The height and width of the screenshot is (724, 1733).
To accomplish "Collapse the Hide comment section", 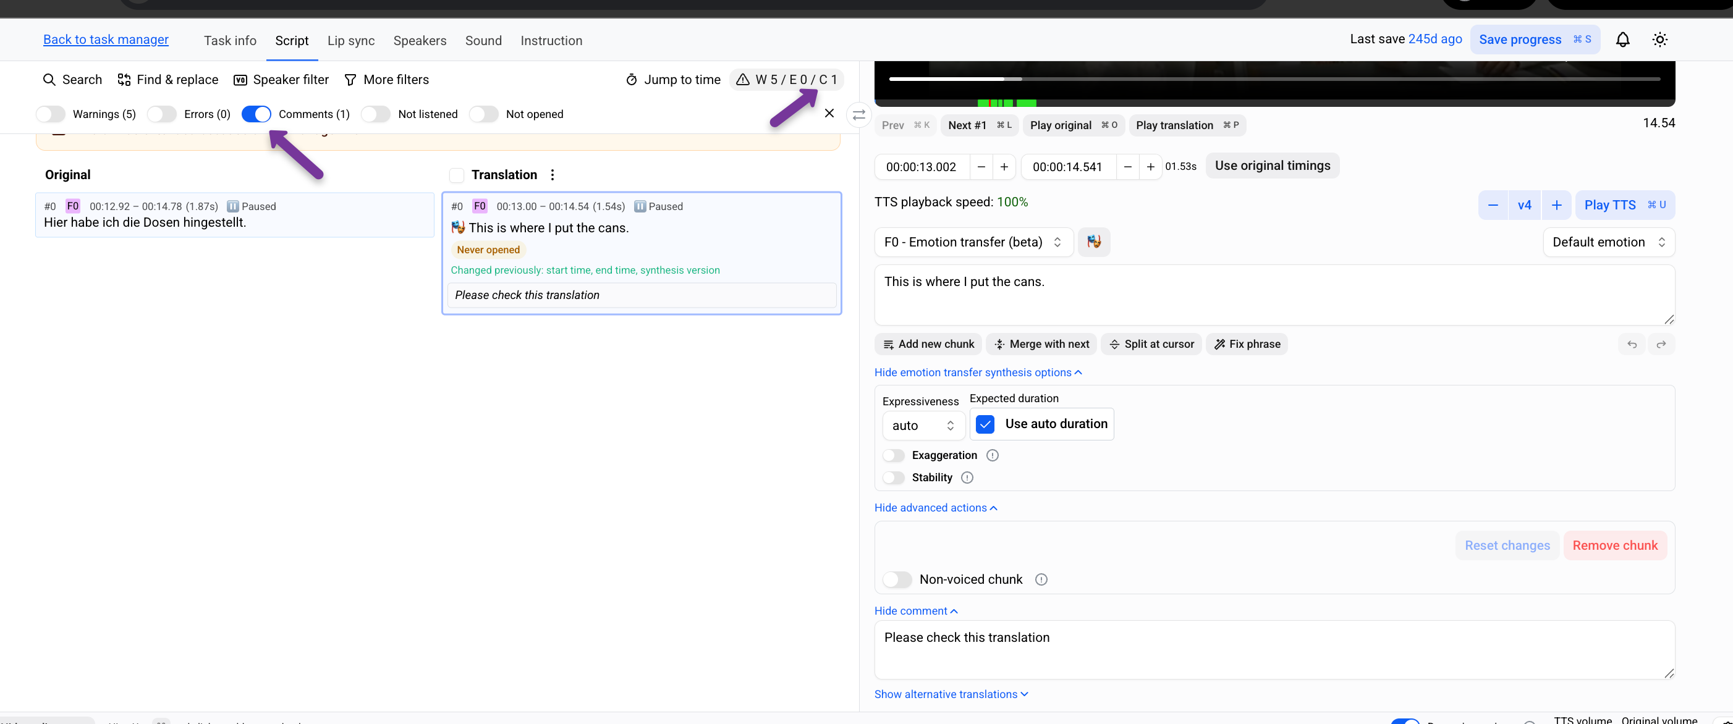I will [x=915, y=610].
